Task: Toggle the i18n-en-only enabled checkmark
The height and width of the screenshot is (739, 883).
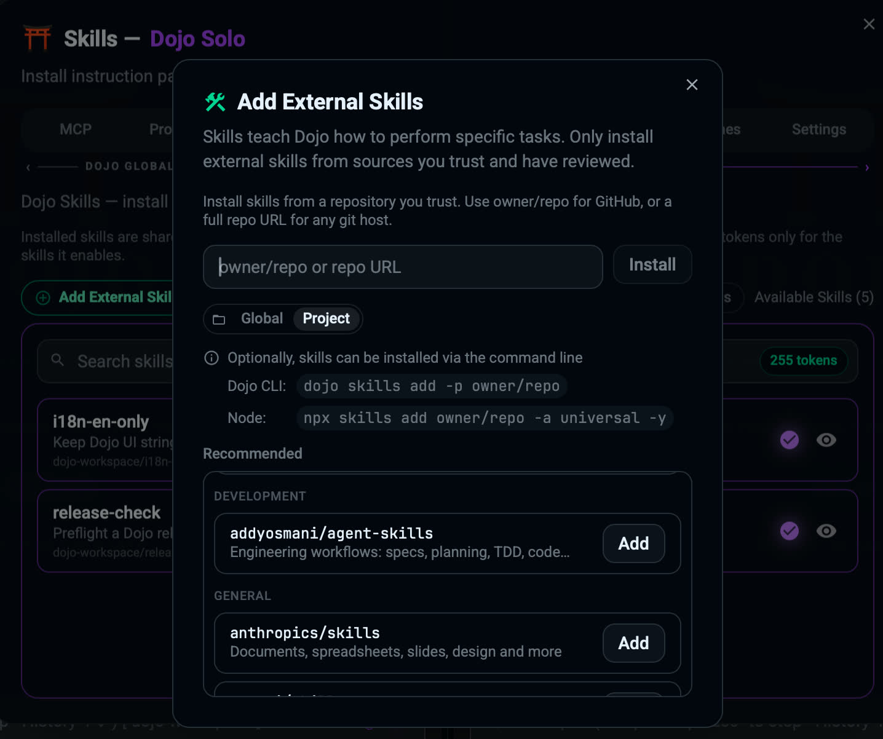Action: point(790,440)
